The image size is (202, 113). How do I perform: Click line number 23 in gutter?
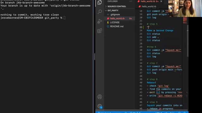click(x=141, y=27)
